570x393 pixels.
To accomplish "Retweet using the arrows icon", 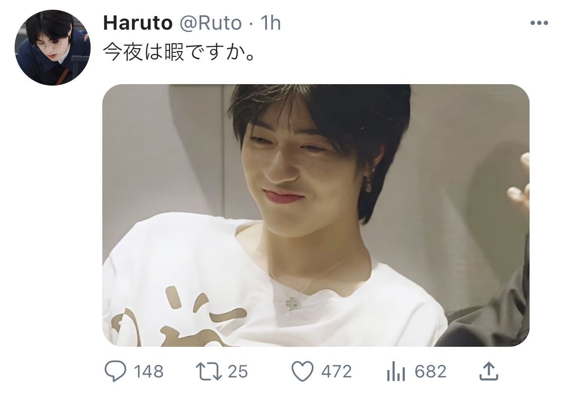I will click(209, 371).
